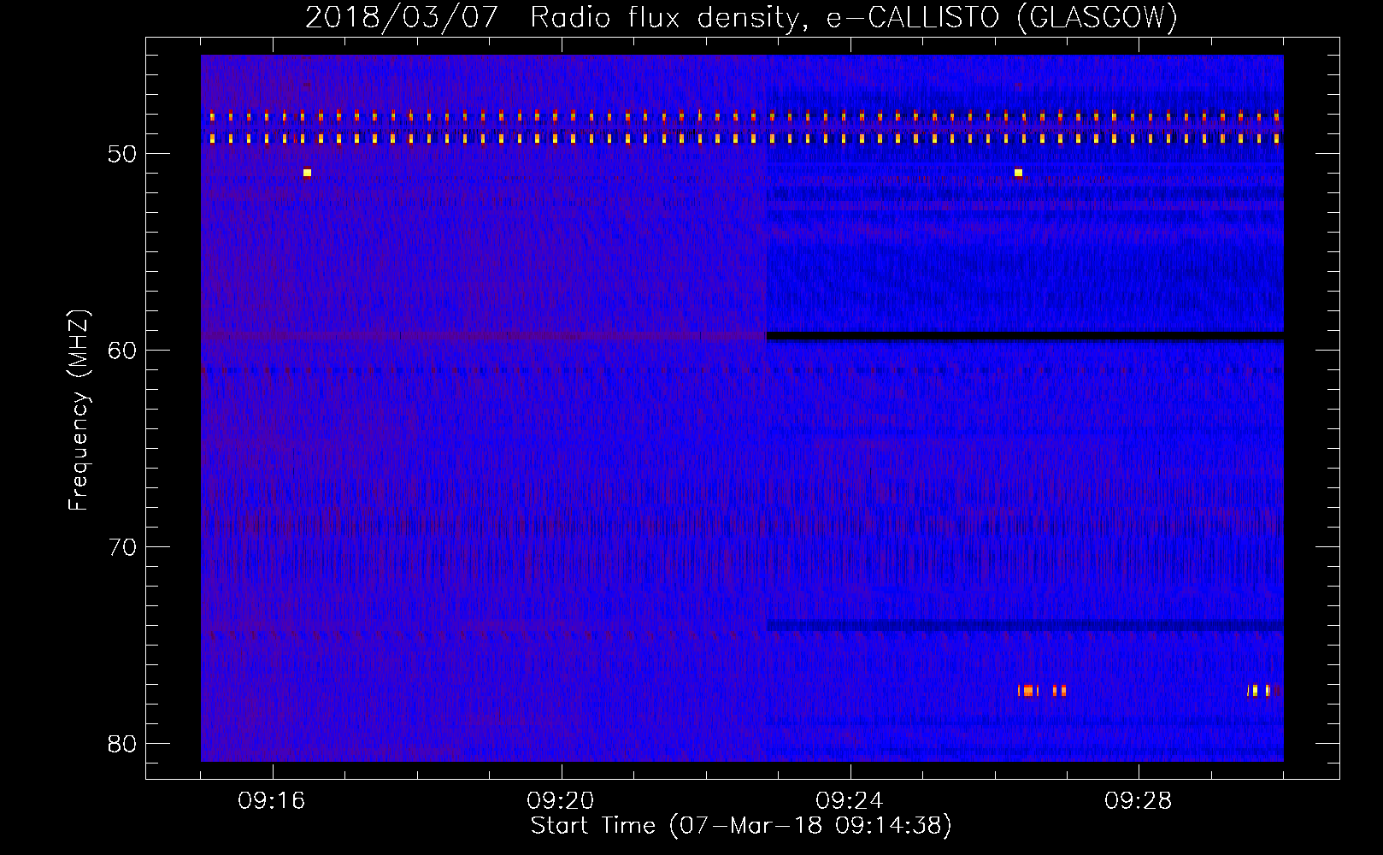Screen dimensions: 1383x855
Task: Click the 09:24 time tick label
Action: pyautogui.click(x=850, y=801)
